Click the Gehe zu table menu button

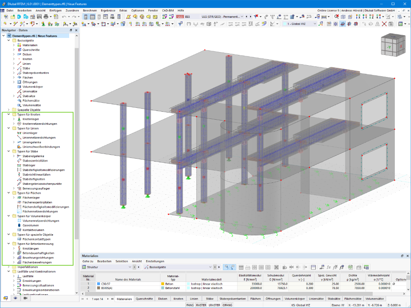[x=88, y=261]
